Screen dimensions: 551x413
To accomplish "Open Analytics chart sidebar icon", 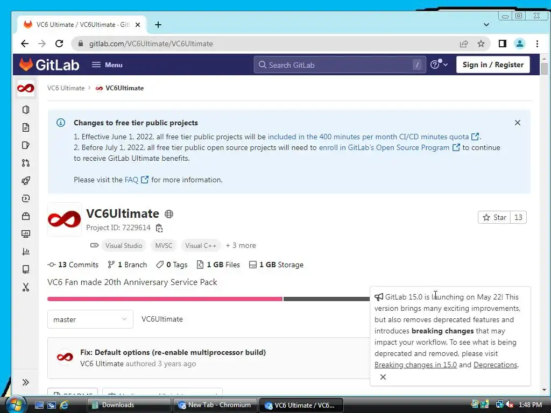I will [x=26, y=252].
